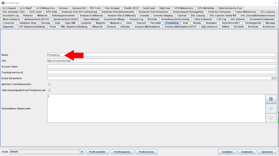The image size is (279, 156).
Task: Open the Shopware tab
Action: pos(211,23)
